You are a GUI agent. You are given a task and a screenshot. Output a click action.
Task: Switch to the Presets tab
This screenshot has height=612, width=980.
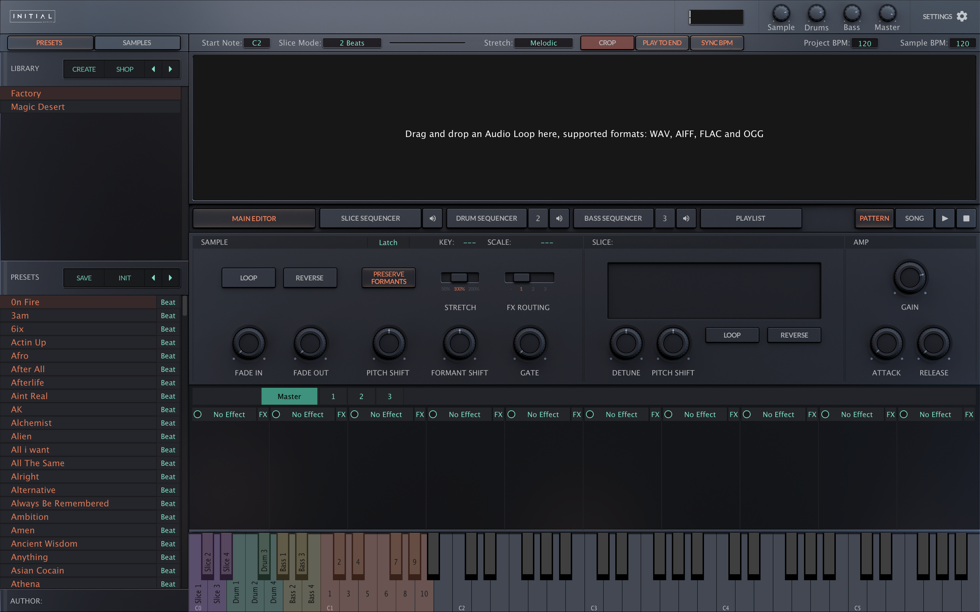coord(49,43)
